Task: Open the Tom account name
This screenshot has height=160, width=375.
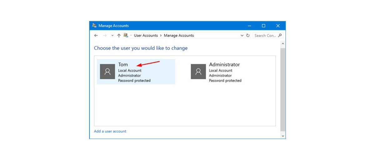Action: pos(123,65)
